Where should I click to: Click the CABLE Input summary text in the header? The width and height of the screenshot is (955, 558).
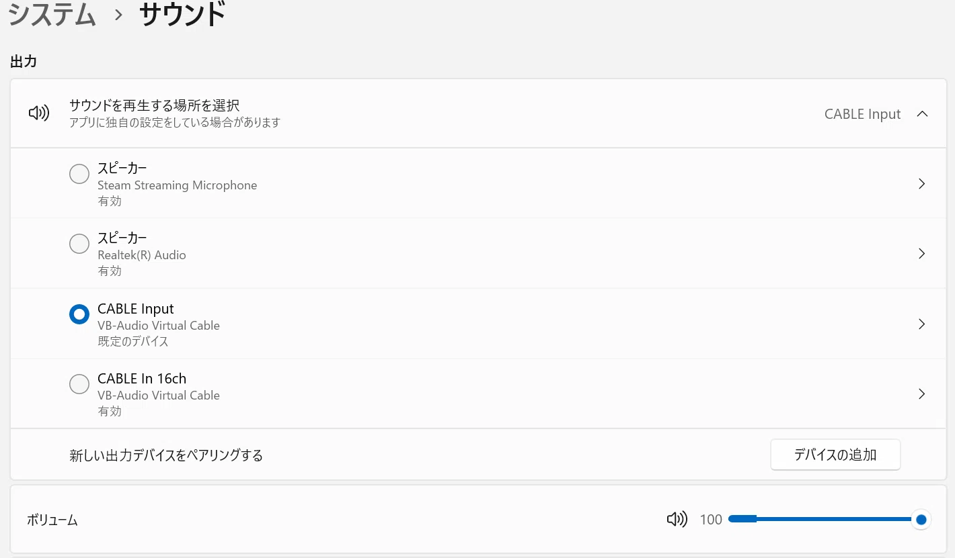click(x=862, y=114)
